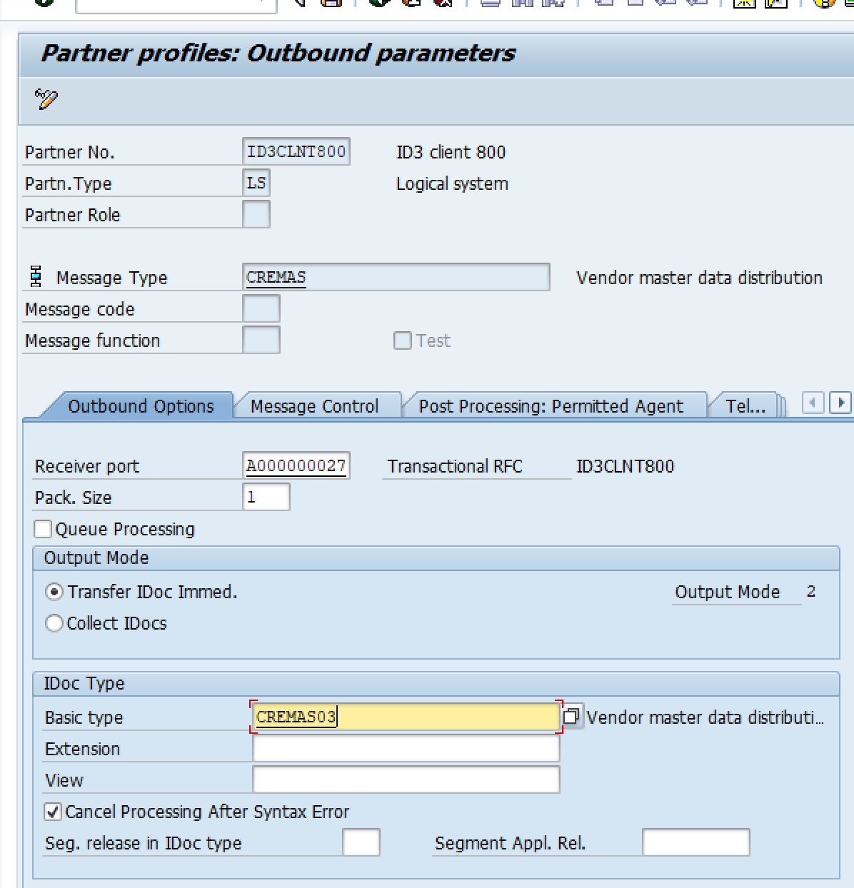Viewport: 854px width, 888px height.
Task: Click receiver port A000000027 value
Action: coord(296,466)
